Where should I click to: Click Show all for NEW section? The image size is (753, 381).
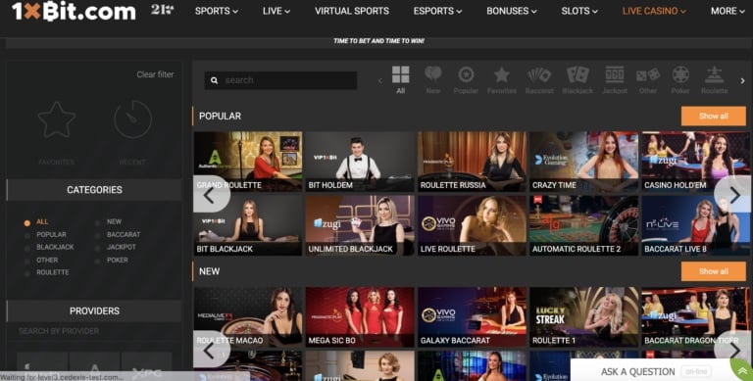[x=713, y=271]
